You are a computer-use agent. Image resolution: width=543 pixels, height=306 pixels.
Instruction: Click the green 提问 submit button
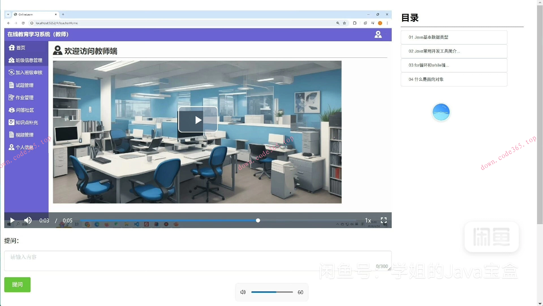[x=17, y=285]
